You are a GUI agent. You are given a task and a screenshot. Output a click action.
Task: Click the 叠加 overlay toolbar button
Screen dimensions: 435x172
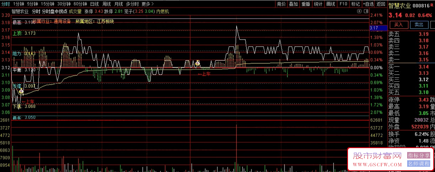coord(293,4)
